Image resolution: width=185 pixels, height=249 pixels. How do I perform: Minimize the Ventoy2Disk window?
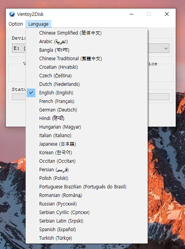point(131,14)
